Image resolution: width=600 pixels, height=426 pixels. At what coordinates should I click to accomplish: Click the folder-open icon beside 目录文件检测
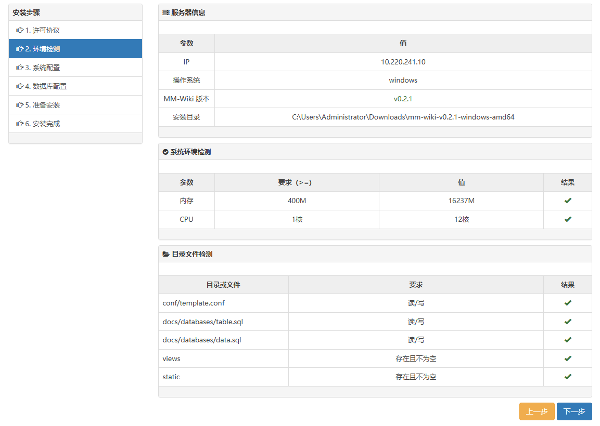166,255
